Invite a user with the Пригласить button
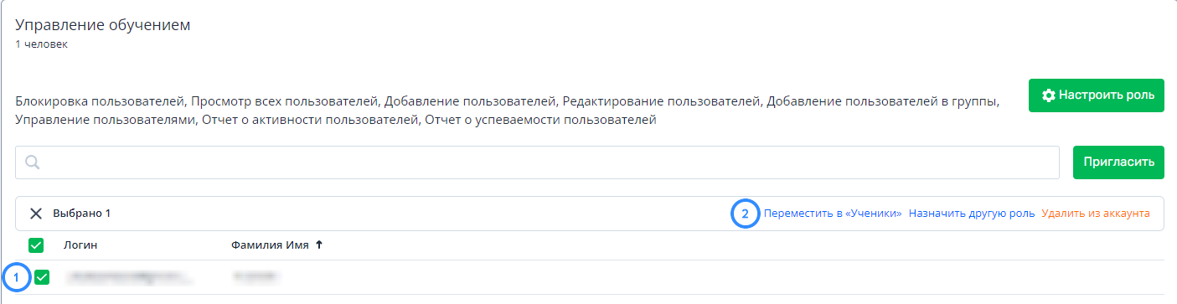1177x304 pixels. click(1118, 162)
